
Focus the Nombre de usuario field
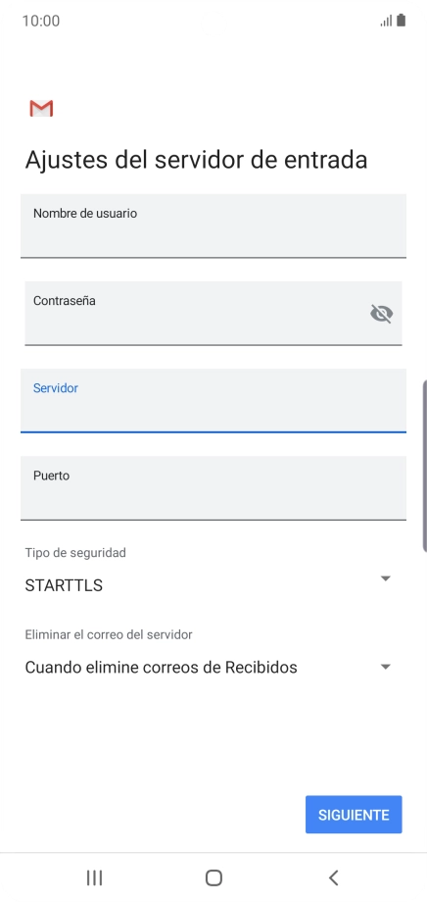(x=213, y=225)
